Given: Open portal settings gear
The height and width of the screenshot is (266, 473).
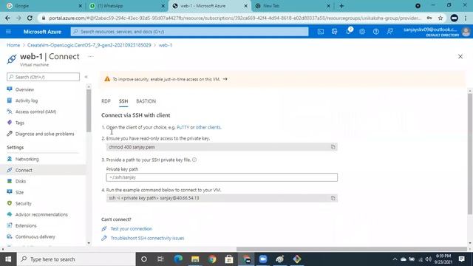Looking at the screenshot, I should coord(362,32).
